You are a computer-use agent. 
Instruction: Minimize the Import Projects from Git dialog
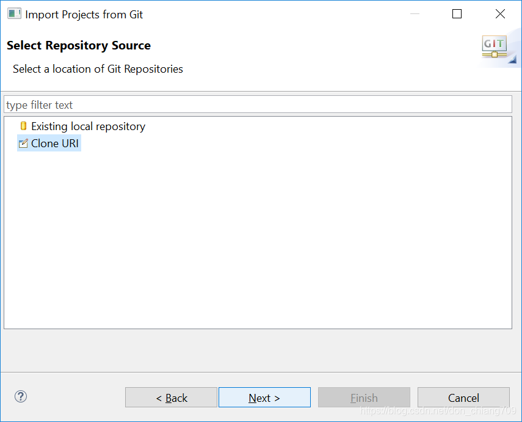(x=415, y=13)
